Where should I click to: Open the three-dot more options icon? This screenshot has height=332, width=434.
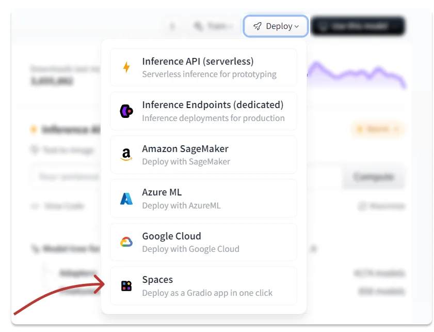point(173,26)
